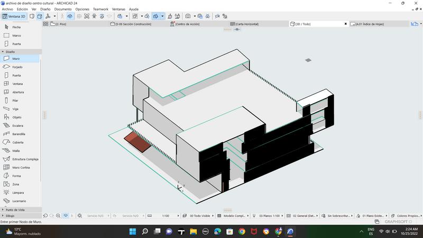Open Chrome from the Windows taskbar
This screenshot has height=238, width=423.
(x=242, y=231)
